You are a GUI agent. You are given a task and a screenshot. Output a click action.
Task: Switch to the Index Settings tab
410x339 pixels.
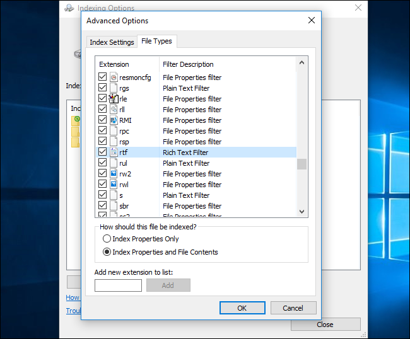(112, 42)
